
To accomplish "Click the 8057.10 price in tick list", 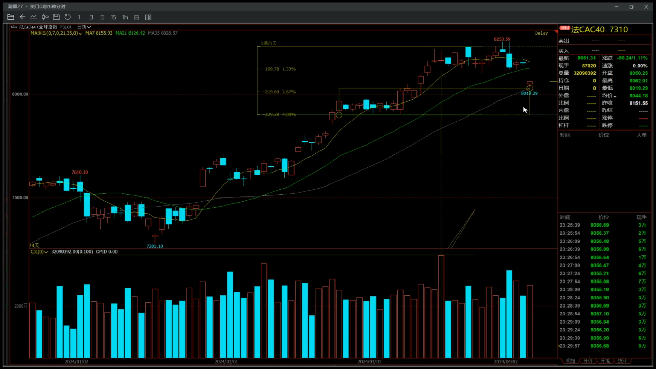I will click(600, 314).
